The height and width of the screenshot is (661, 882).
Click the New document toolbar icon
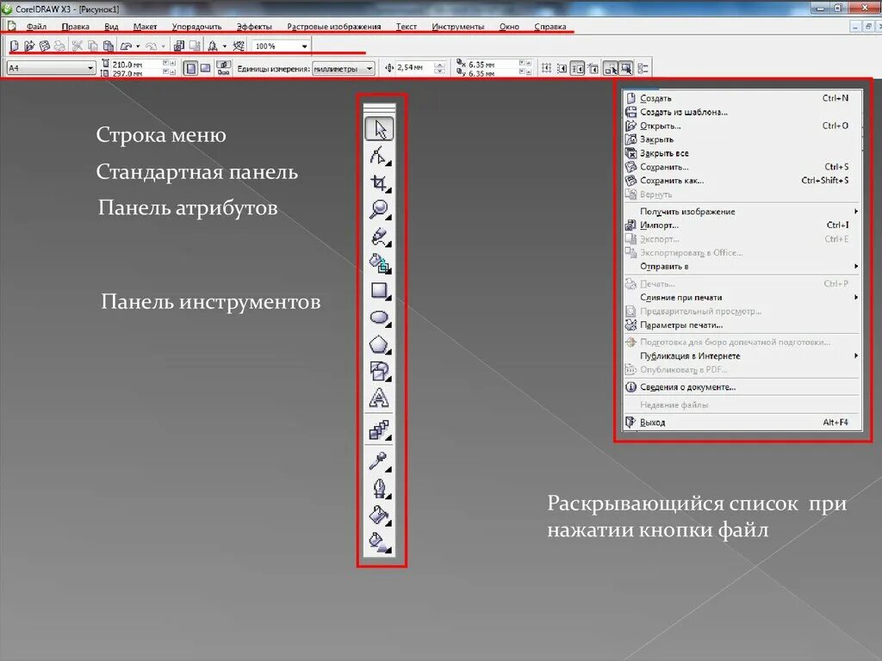point(15,46)
